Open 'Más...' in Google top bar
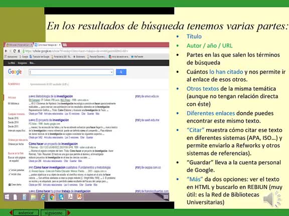 [32, 63]
